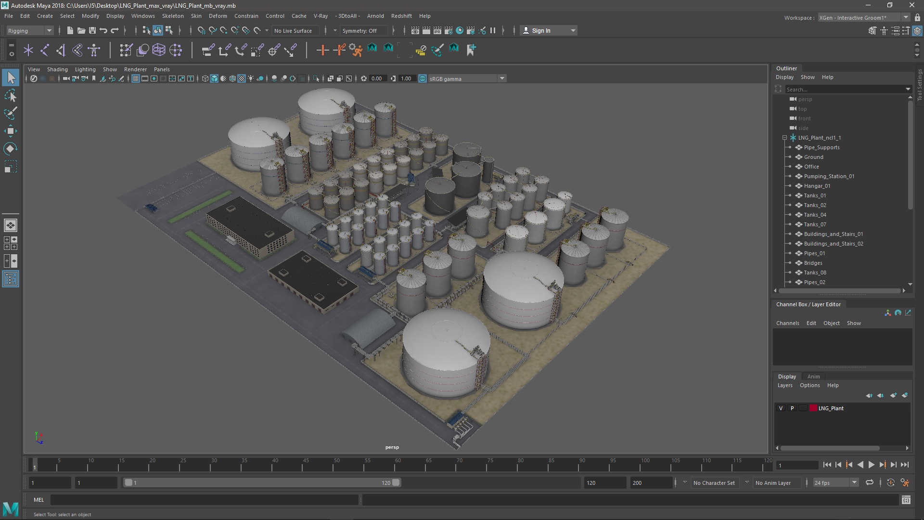Viewport: 924px width, 520px height.
Task: Open Outliner search filter dropdown
Action: [x=908, y=89]
